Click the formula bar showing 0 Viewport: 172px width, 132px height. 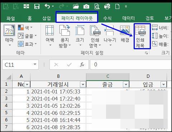coord(131,65)
